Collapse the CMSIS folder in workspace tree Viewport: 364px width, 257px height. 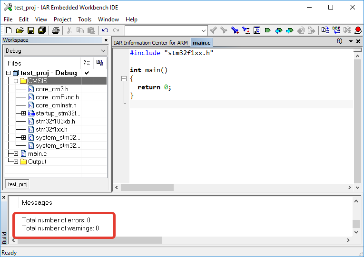(16, 81)
